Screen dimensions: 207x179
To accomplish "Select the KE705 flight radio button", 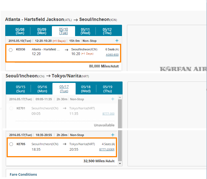I will pos(11,144).
